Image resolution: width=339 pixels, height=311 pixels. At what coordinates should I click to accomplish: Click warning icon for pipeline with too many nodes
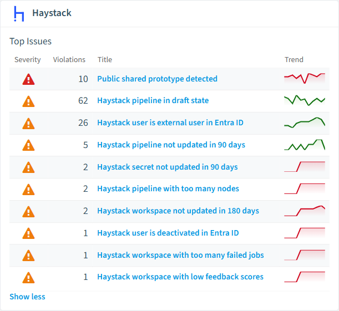[x=28, y=190]
